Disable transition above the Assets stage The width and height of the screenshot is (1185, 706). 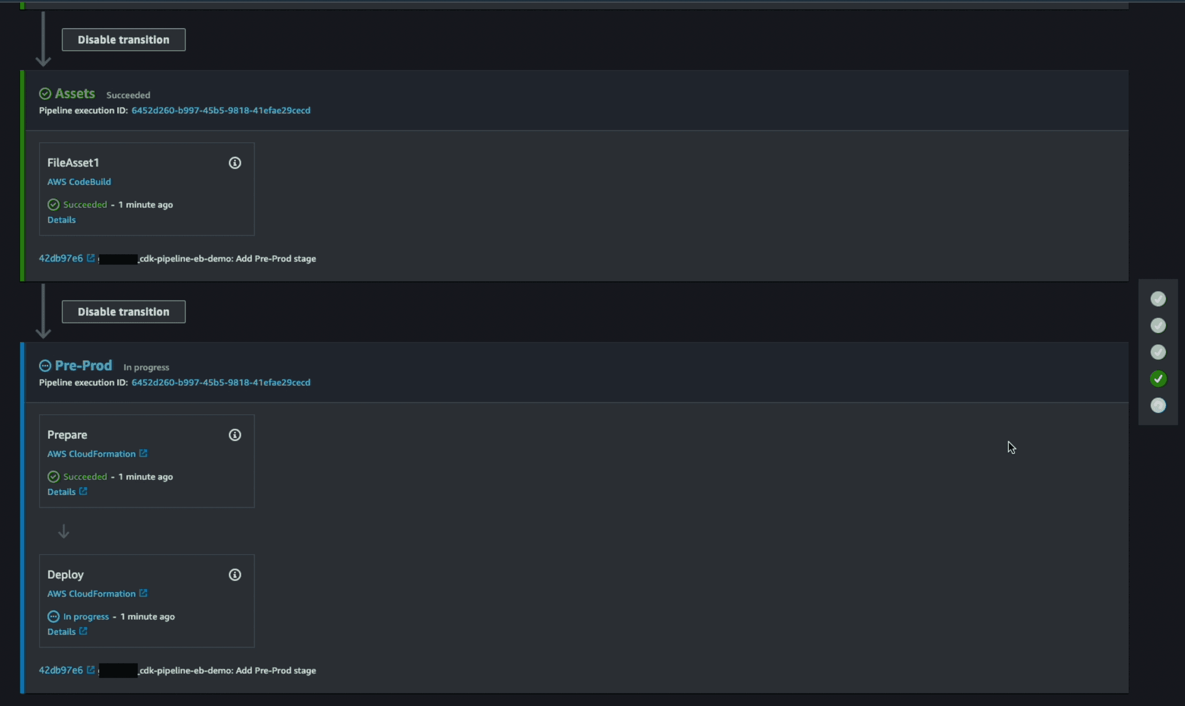(123, 40)
